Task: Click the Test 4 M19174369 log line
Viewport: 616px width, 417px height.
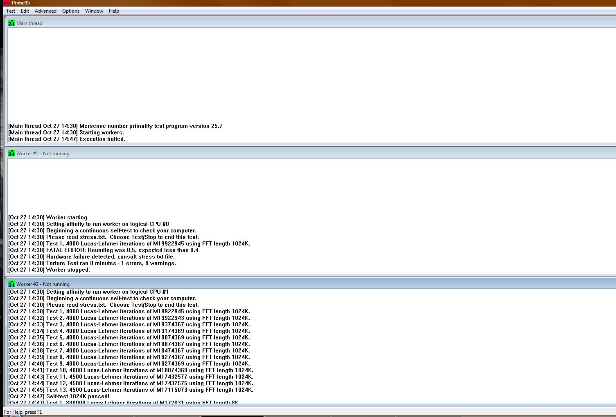Action: [129, 331]
